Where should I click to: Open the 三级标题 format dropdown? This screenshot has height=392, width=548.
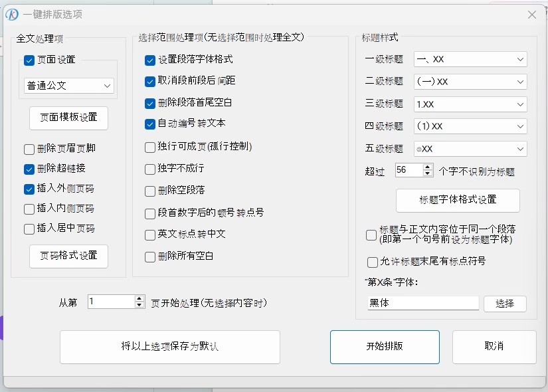[x=470, y=104]
